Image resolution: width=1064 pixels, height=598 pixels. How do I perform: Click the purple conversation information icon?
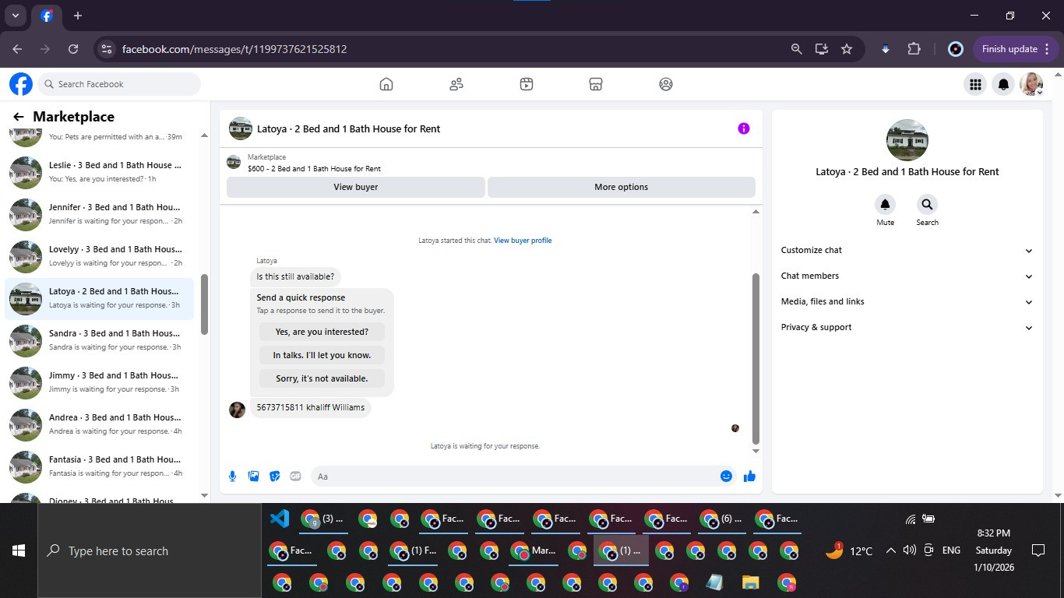click(x=744, y=128)
